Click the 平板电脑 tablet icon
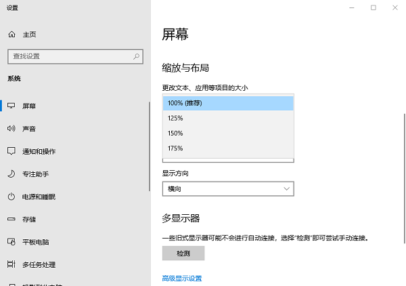 click(x=11, y=241)
